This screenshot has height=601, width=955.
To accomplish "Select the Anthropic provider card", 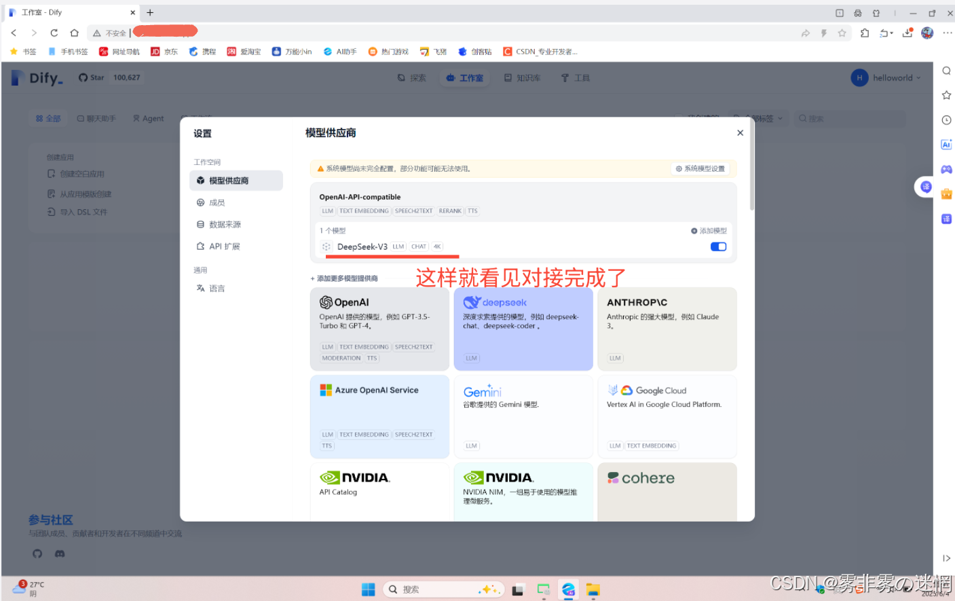I will [x=667, y=329].
